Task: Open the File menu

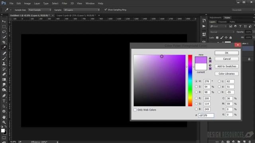Action: pos(12,4)
